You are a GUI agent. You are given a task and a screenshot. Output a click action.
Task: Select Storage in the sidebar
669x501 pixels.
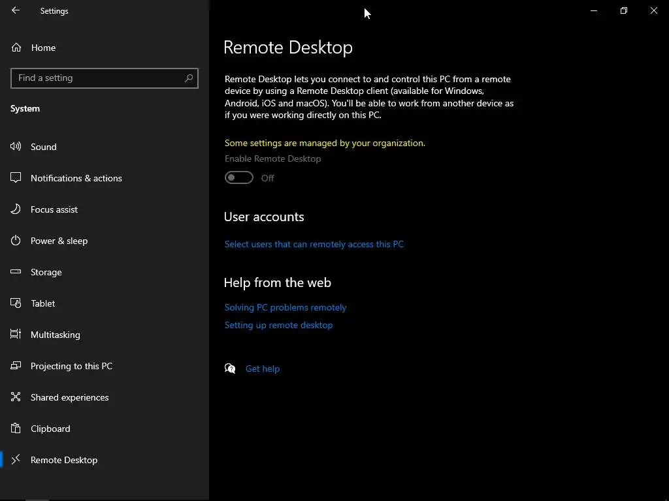(105, 272)
